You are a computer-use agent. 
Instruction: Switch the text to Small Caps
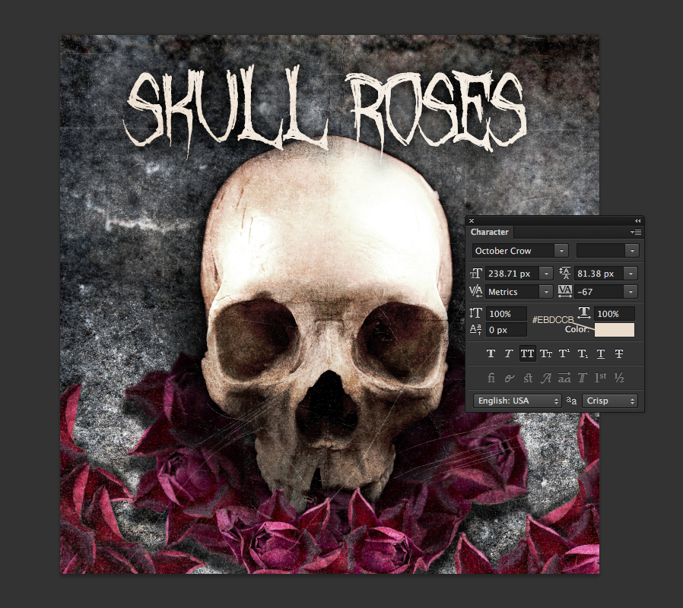coord(545,354)
